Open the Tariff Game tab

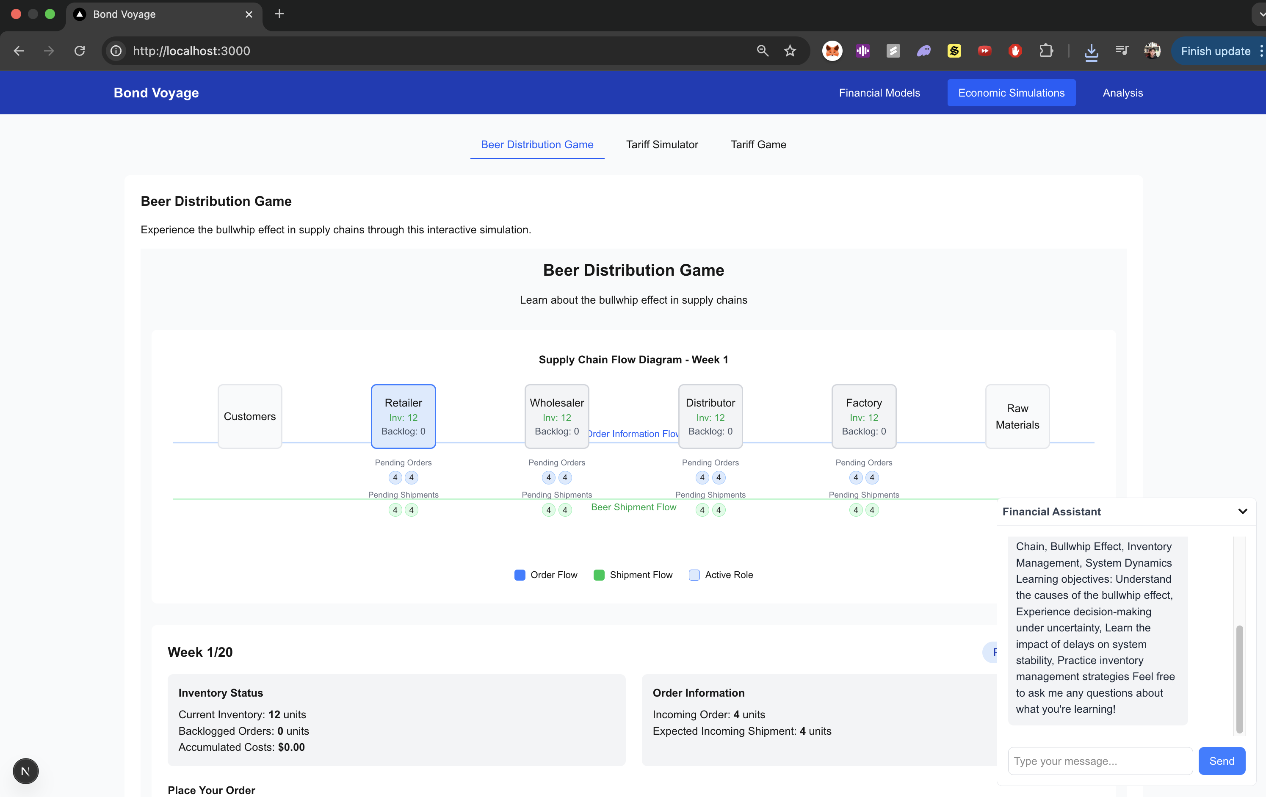point(758,144)
